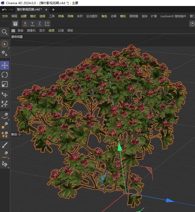Viewport: 195px width, 212px height.
Task: Toggle the Z axis lock
Action: 40,24
